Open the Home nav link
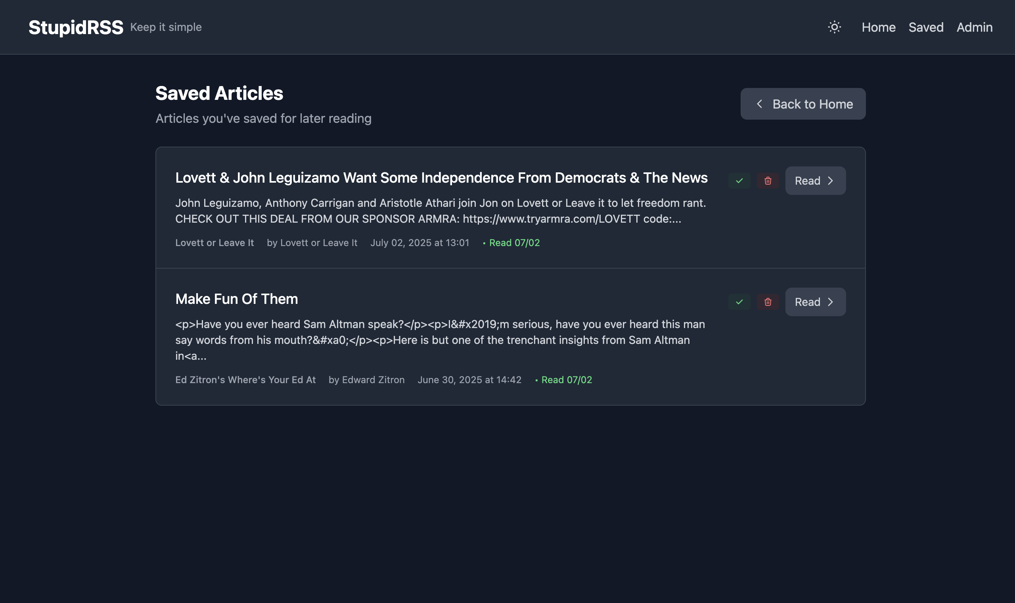This screenshot has height=603, width=1015. 878,27
